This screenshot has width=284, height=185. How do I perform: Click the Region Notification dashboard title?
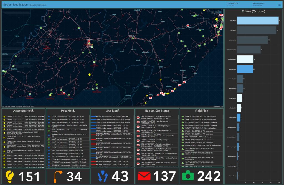coord(16,4)
